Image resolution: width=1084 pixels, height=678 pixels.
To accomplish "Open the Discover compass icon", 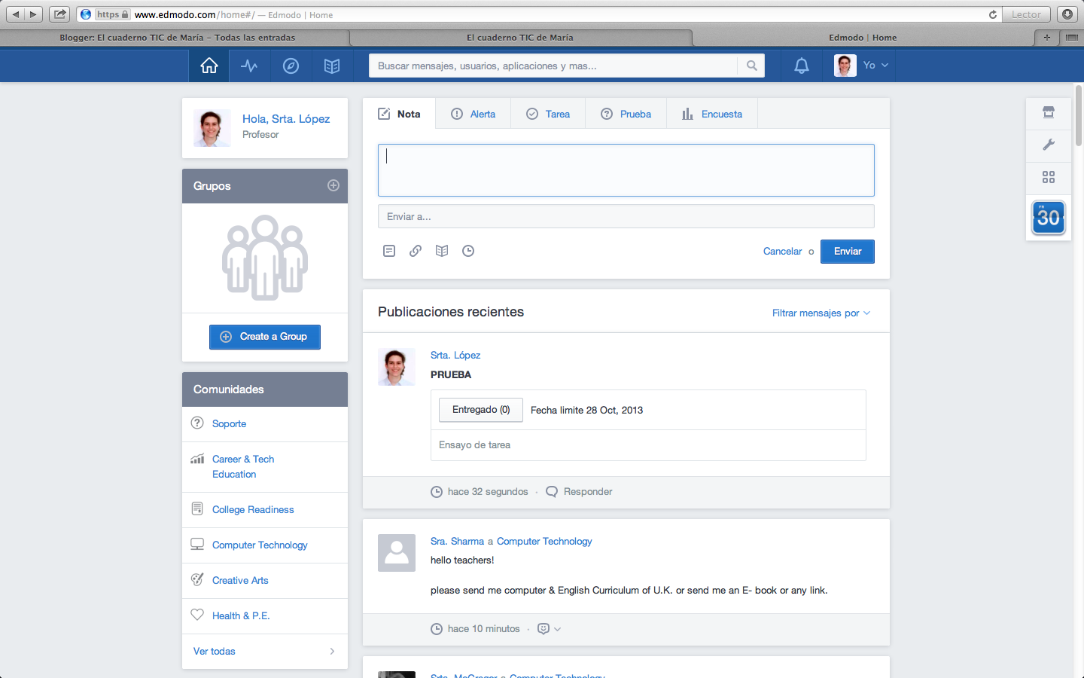I will (291, 66).
